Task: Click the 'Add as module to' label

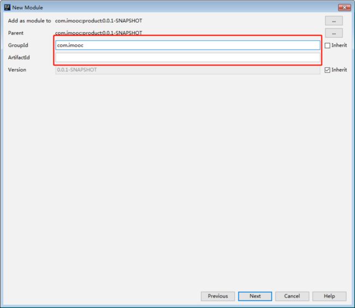Action: click(29, 21)
